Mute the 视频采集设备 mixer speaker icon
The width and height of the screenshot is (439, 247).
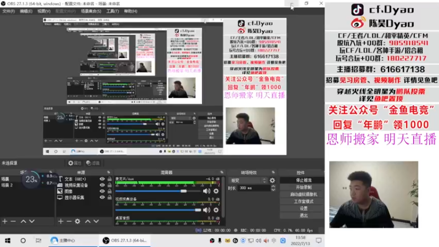[x=207, y=210]
